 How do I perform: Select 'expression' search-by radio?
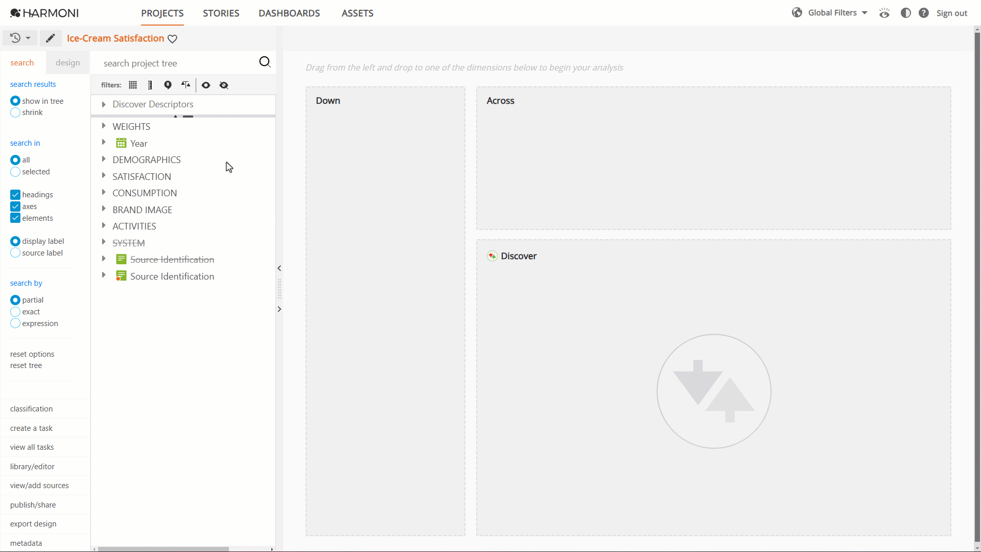[x=15, y=324]
